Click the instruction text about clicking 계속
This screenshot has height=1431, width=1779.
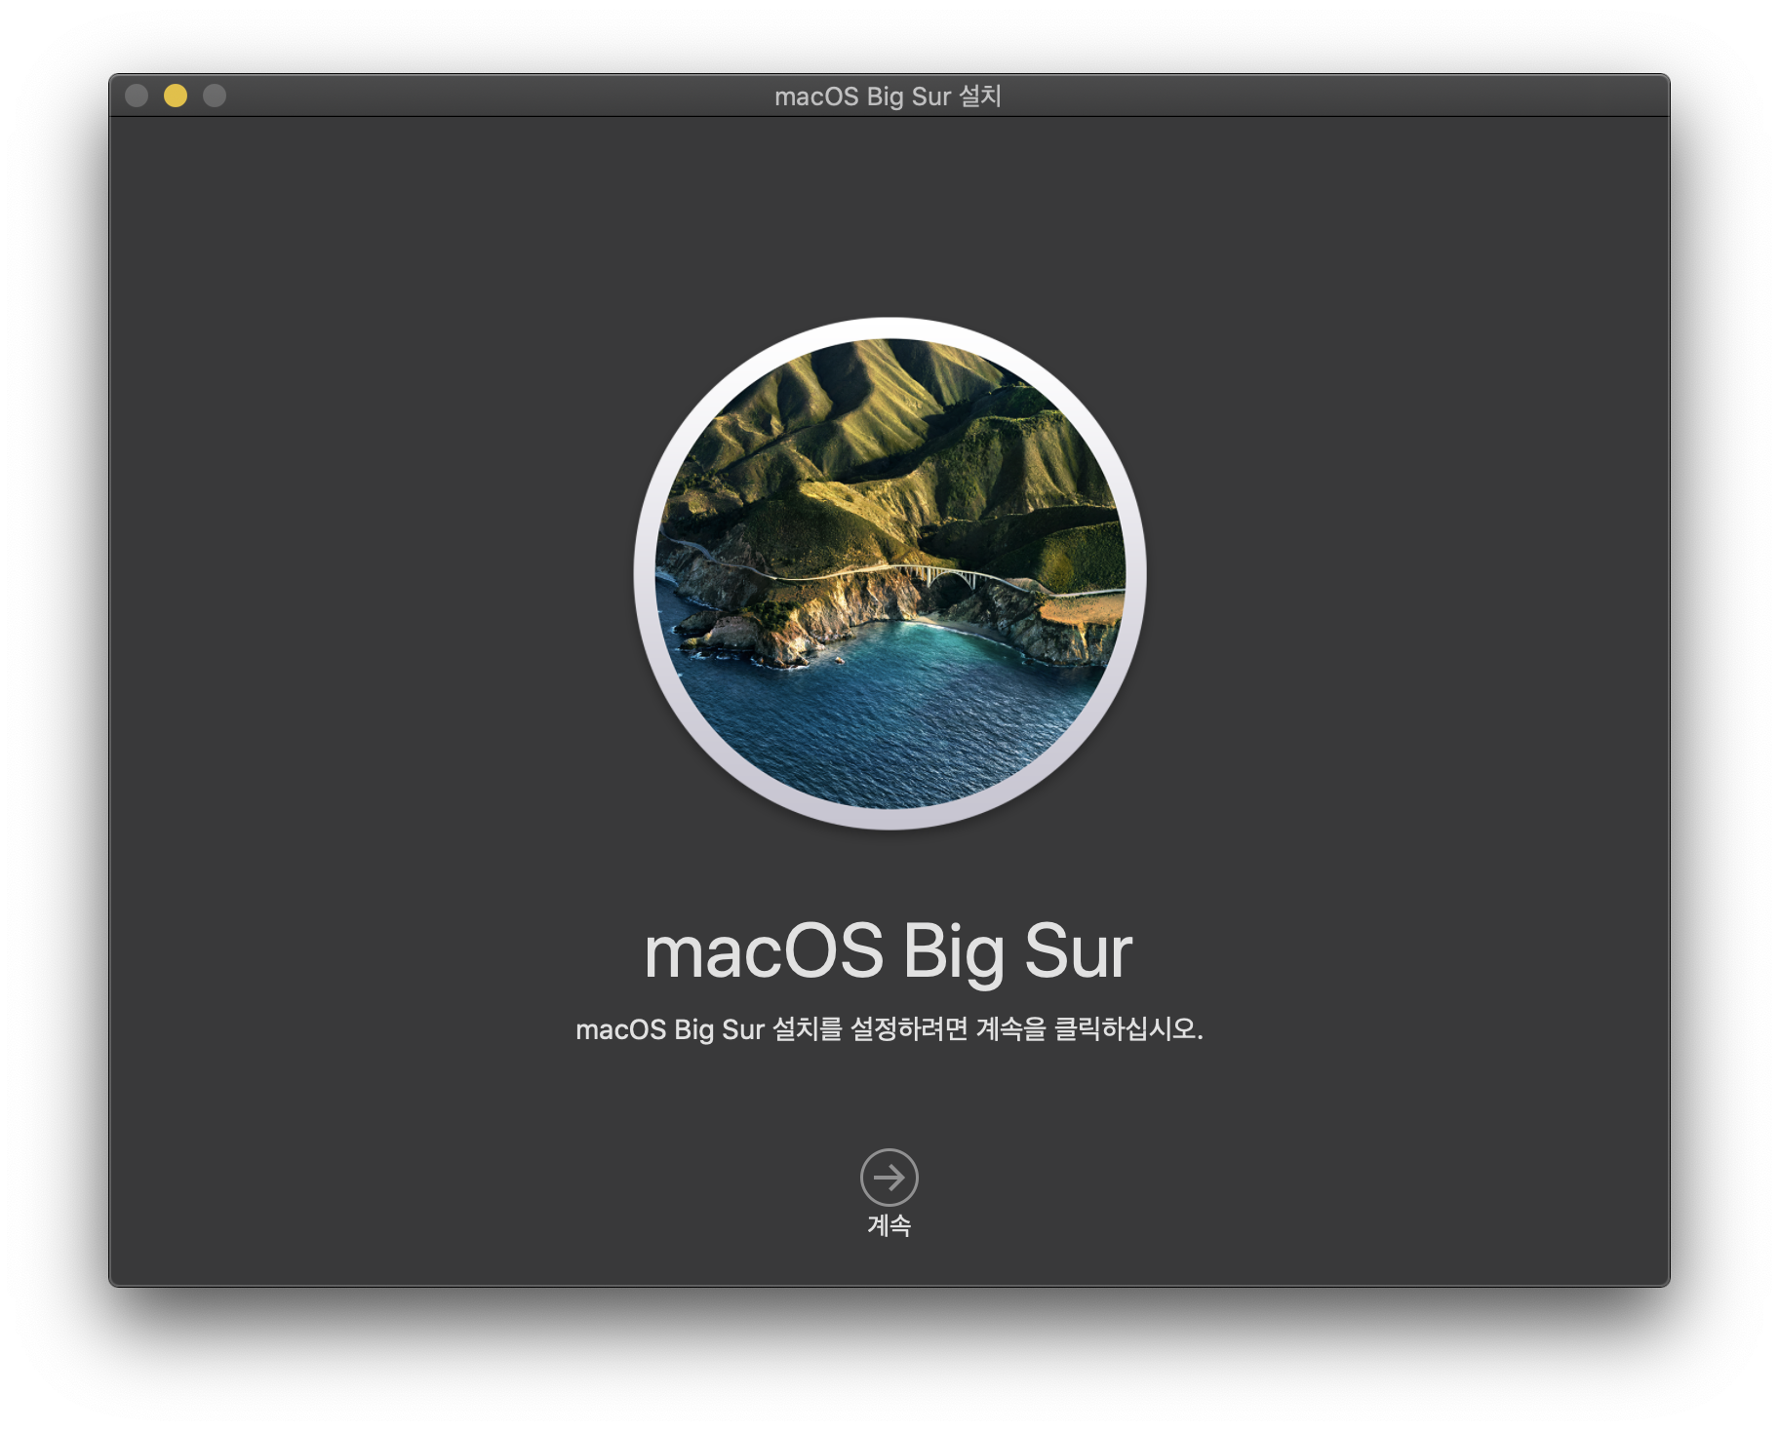(x=889, y=1029)
